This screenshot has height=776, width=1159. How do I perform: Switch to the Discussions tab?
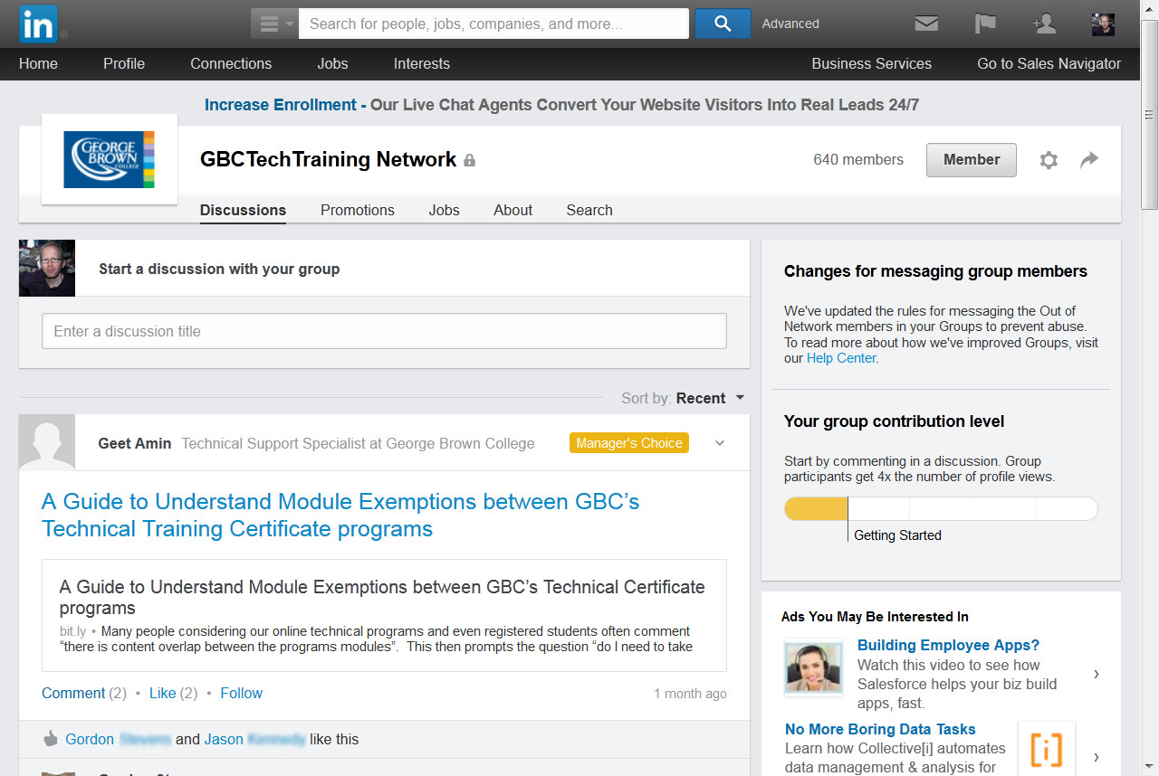(x=243, y=210)
